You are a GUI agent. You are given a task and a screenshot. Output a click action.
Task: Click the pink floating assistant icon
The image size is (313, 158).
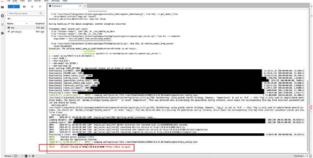(311, 107)
